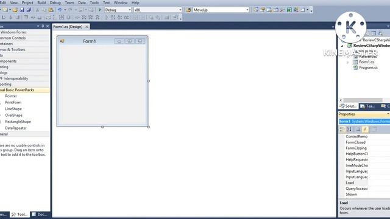
Task: Open the Debug configuration dropdown
Action: coord(130,10)
